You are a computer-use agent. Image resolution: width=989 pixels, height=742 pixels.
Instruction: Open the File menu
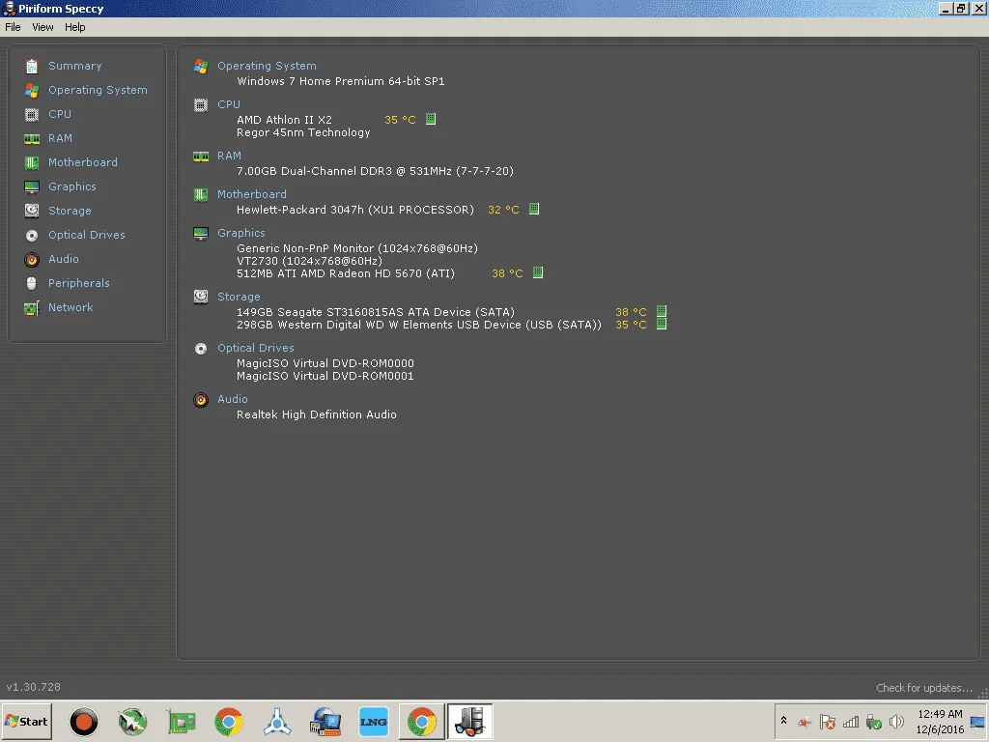[x=13, y=27]
